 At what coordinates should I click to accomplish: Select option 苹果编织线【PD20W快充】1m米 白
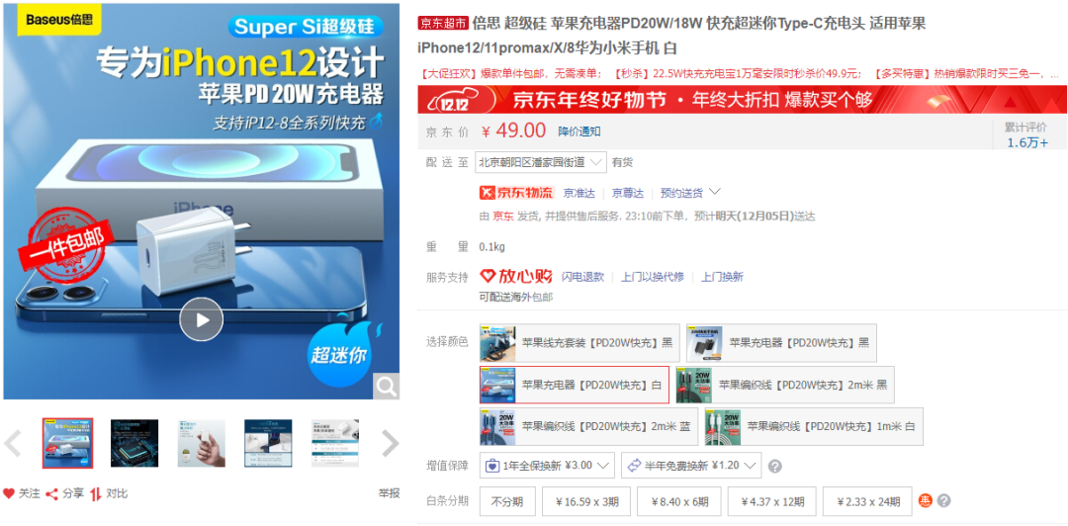click(x=814, y=426)
